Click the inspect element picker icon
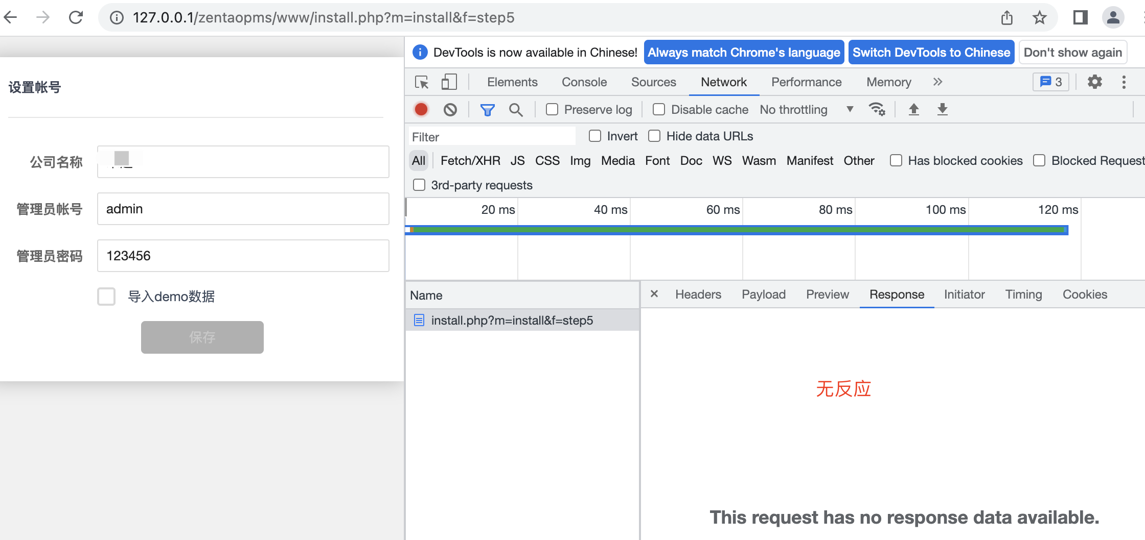Viewport: 1145px width, 540px height. click(422, 82)
